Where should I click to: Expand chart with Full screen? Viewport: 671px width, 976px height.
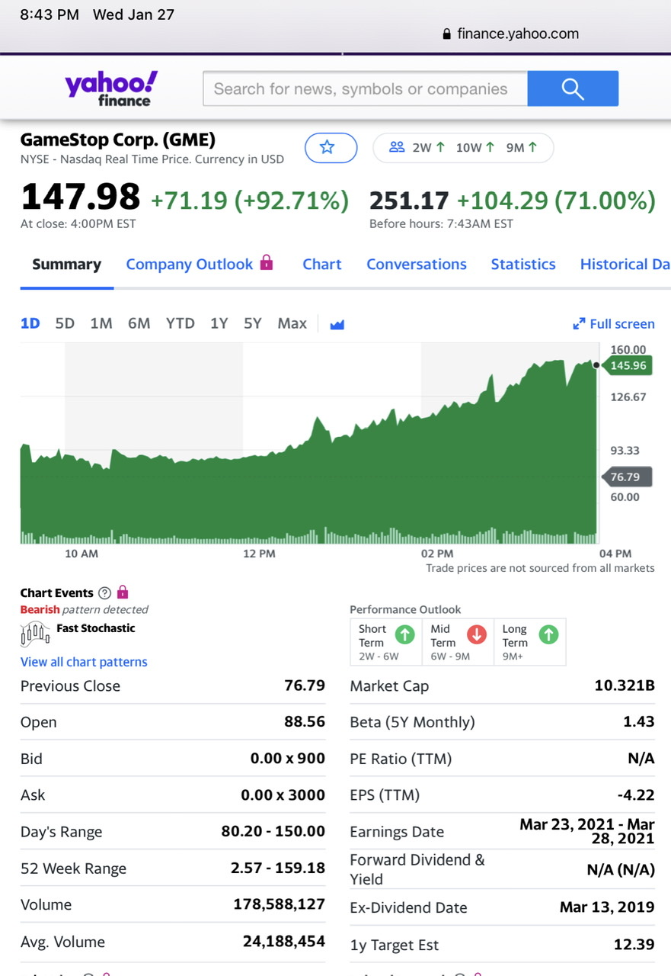(614, 324)
